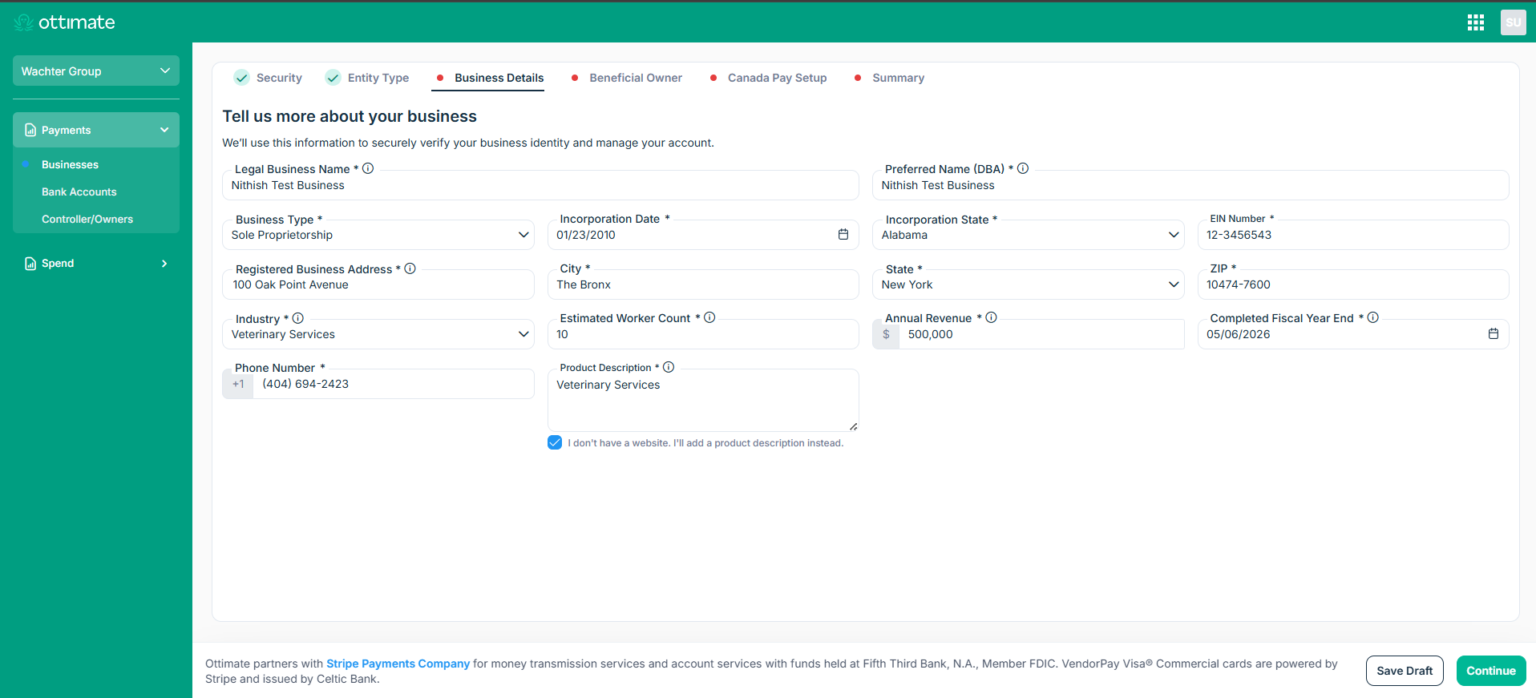Click the Registered Business Address field

[x=378, y=284]
